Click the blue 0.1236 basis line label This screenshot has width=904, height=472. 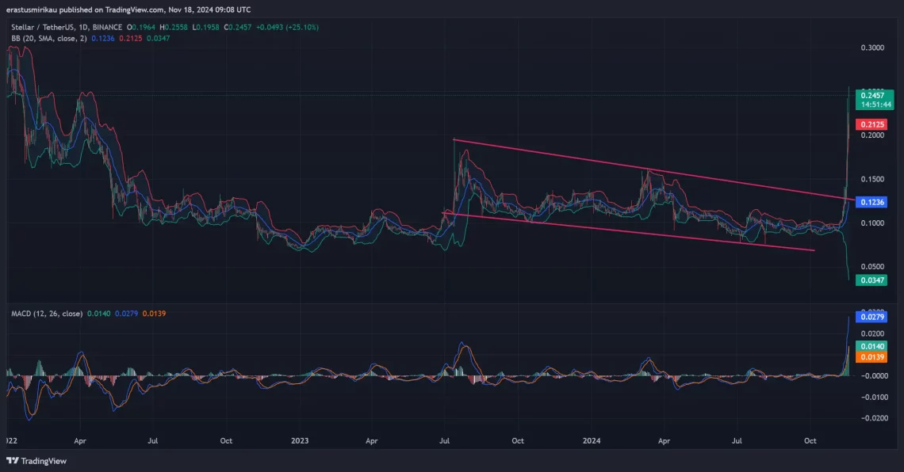872,202
